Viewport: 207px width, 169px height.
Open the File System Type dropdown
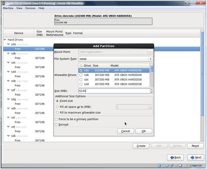tap(115, 59)
